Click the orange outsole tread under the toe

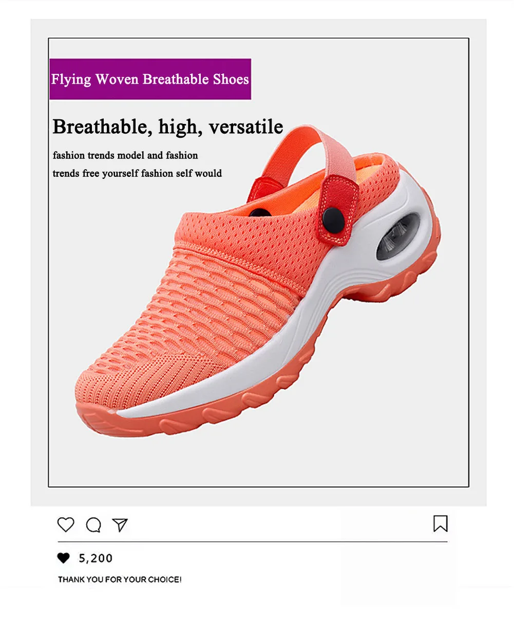click(154, 419)
